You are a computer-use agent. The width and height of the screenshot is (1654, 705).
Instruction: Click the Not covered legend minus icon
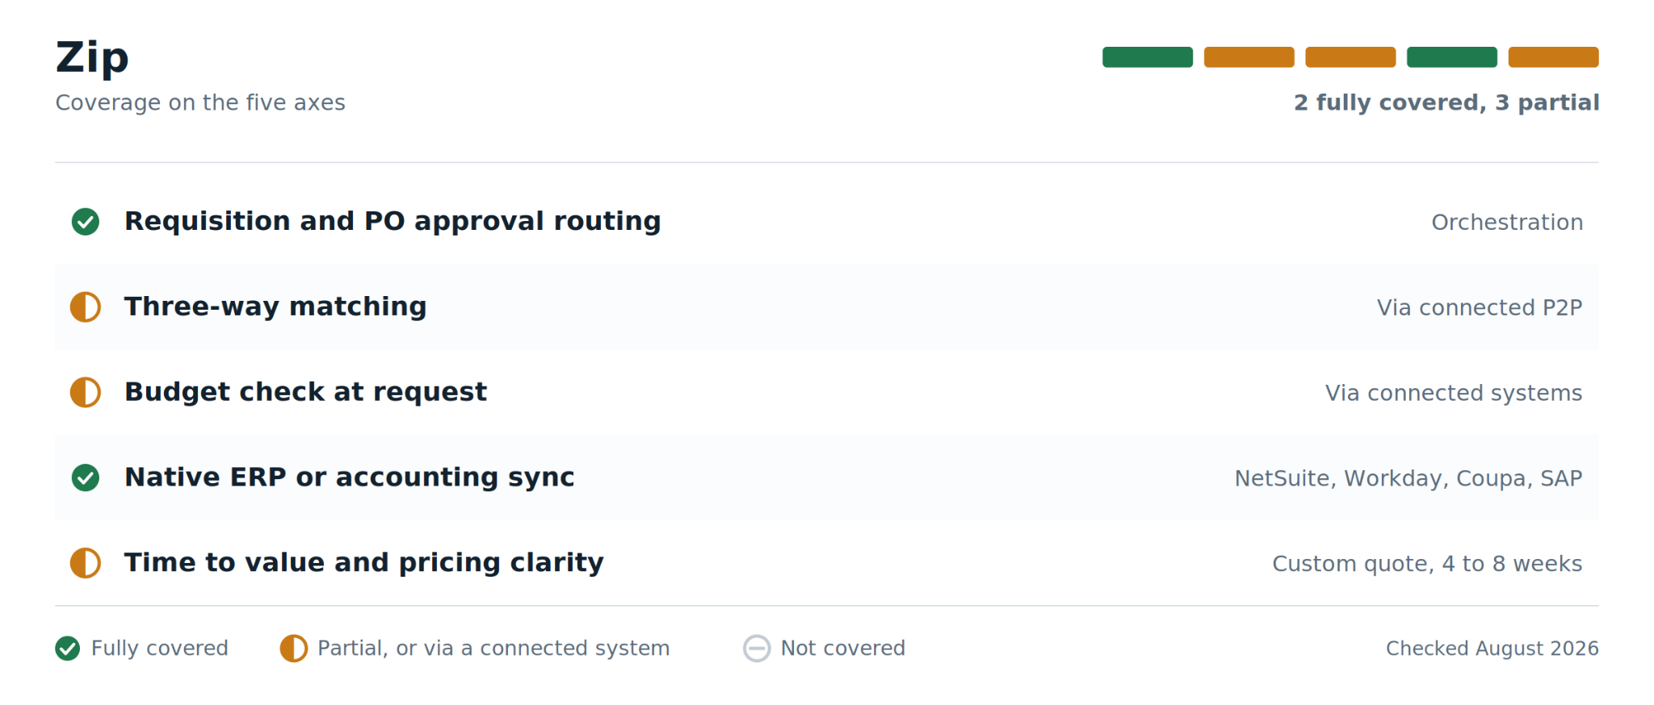click(757, 649)
